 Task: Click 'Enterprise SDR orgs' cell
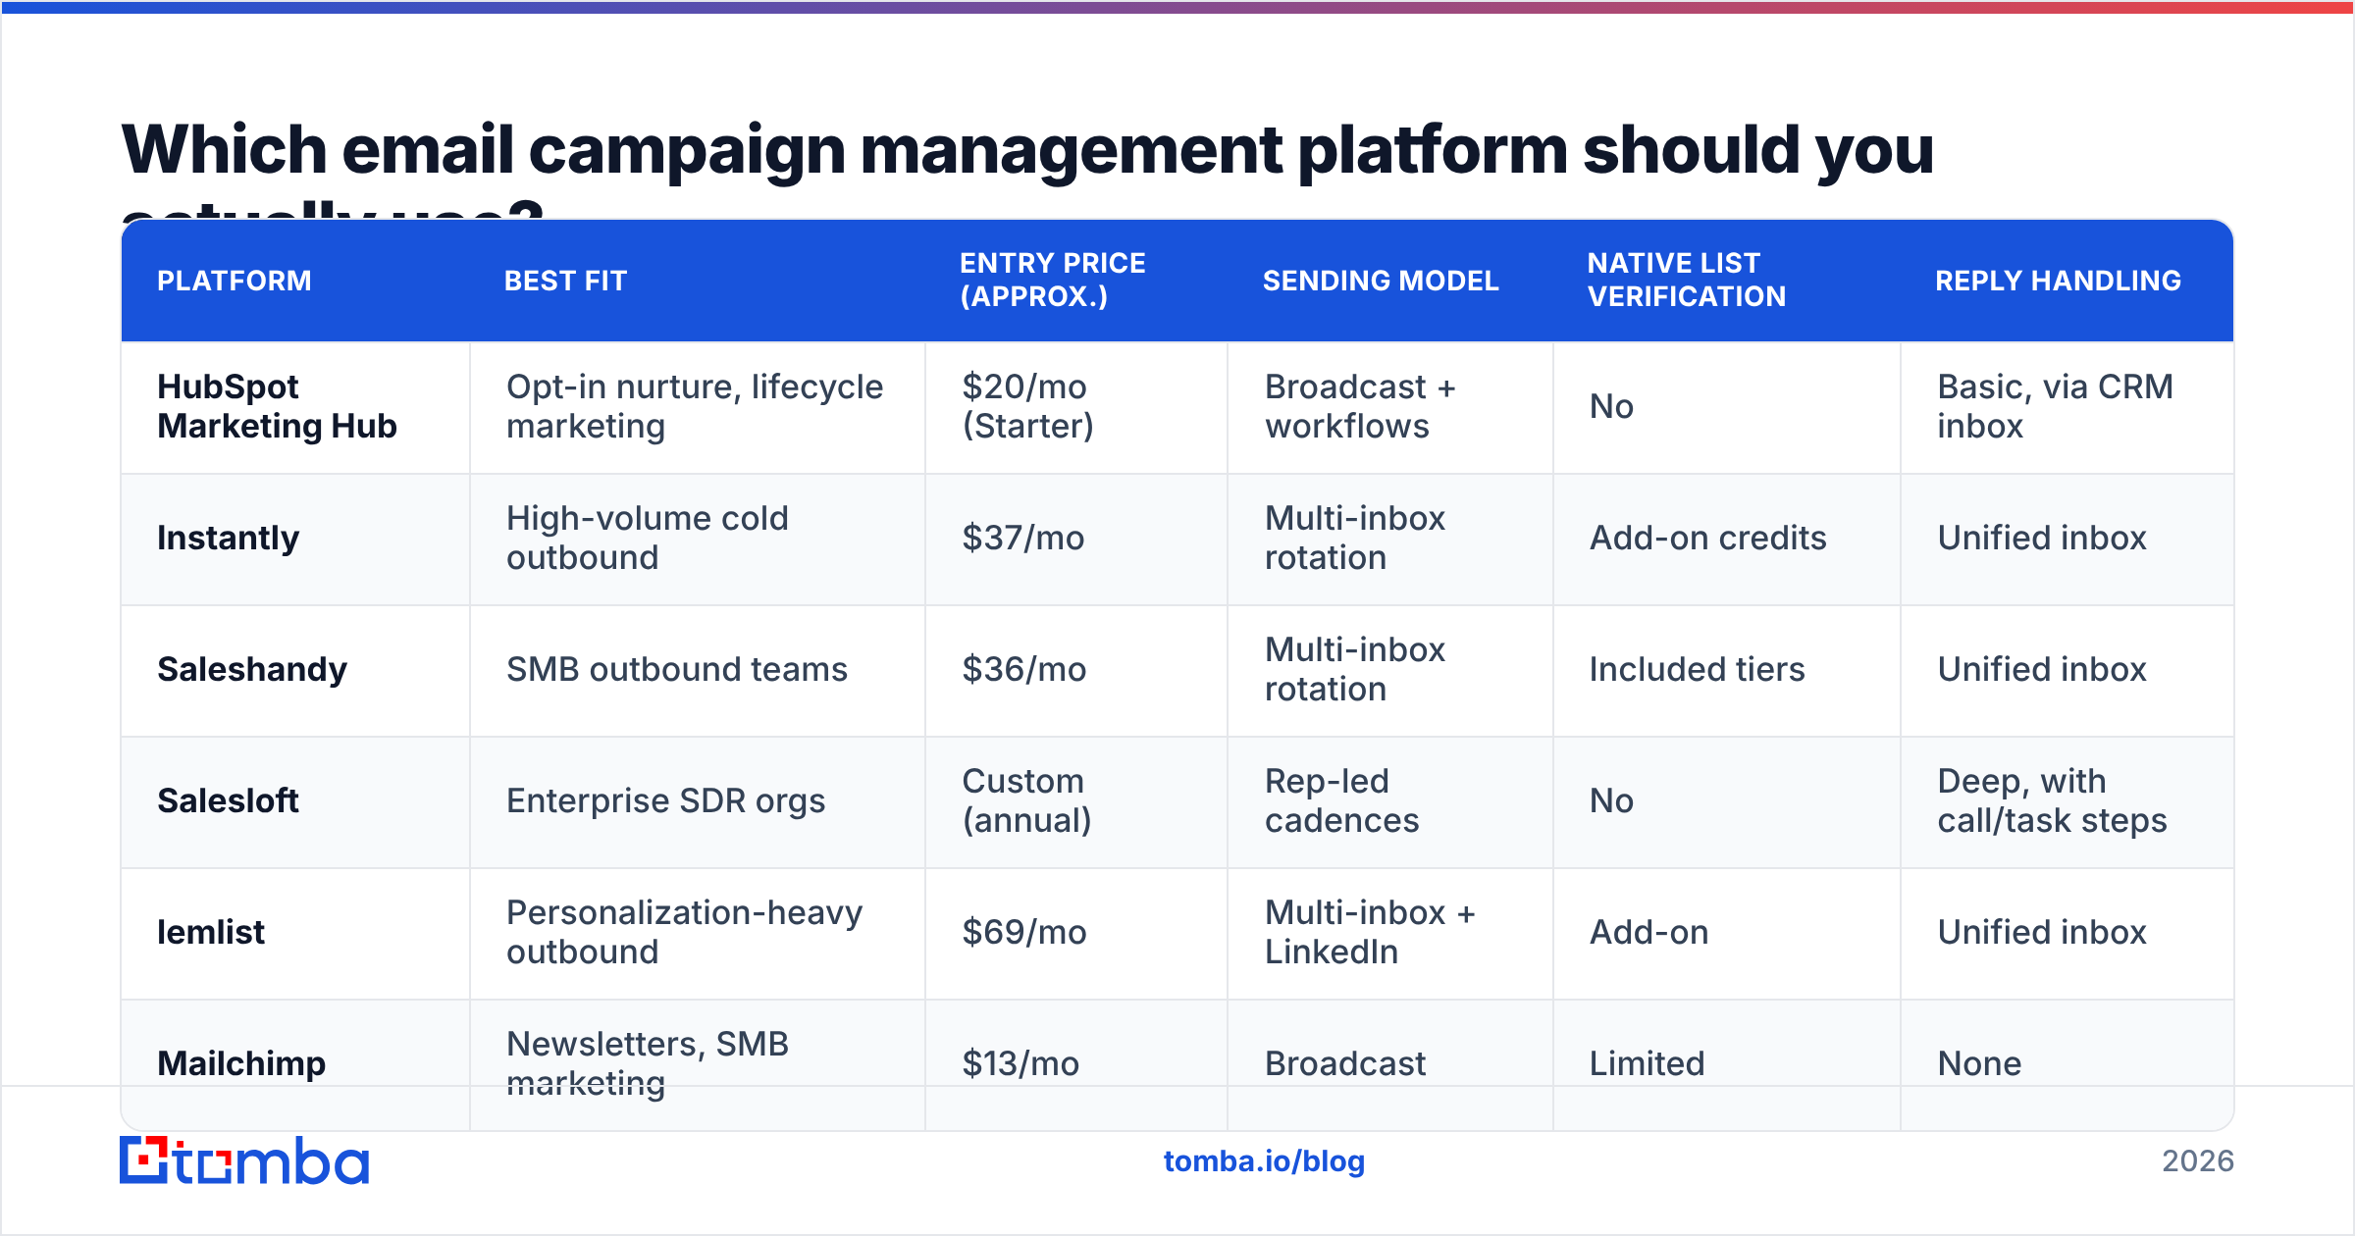698,801
